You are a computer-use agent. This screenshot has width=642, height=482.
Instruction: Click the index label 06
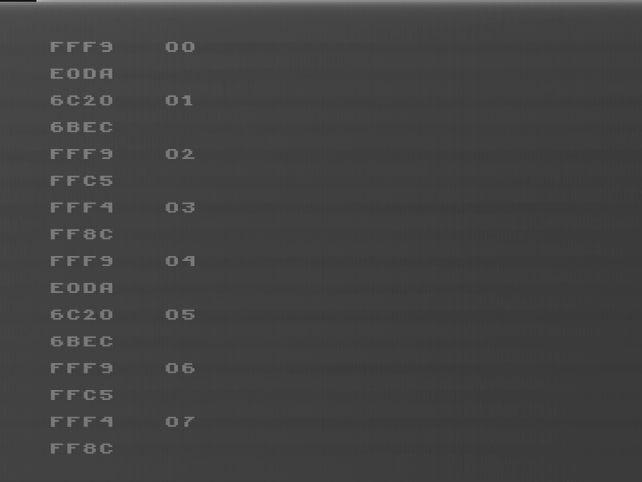point(181,368)
